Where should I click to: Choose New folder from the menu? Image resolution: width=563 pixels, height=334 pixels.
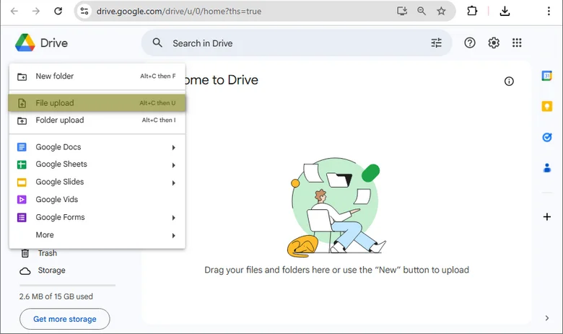pyautogui.click(x=97, y=76)
